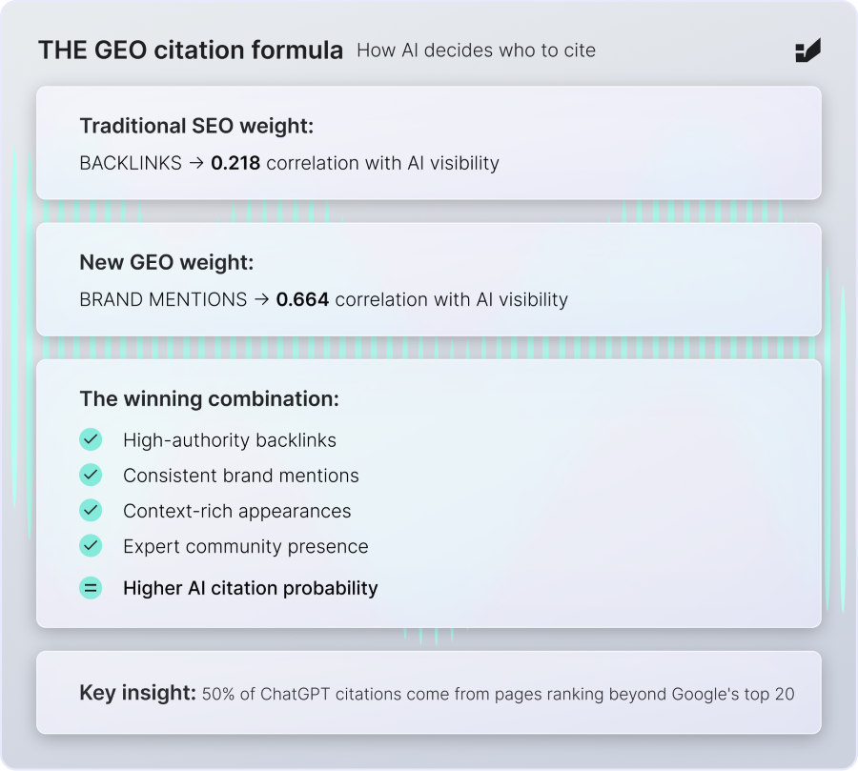Click the equals sign icon

tap(91, 588)
